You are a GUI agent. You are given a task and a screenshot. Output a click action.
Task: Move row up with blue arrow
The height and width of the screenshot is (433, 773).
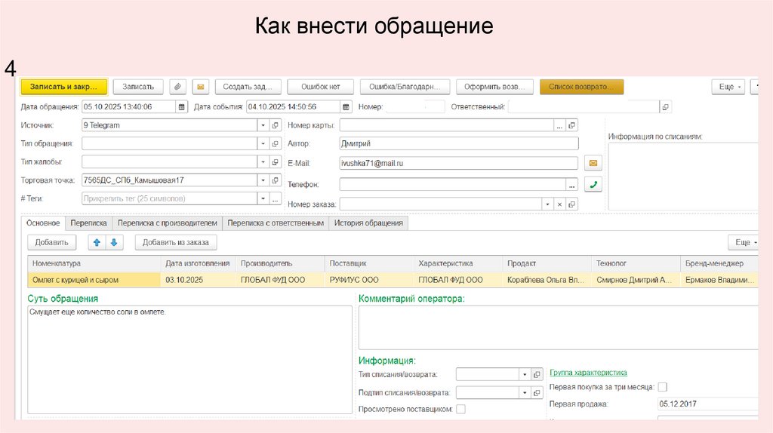pyautogui.click(x=97, y=242)
